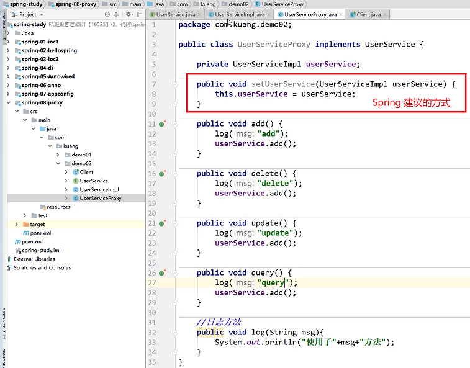470x368 pixels.
Task: Select the UserServiceImpl class icon in tree
Action: coord(76,189)
